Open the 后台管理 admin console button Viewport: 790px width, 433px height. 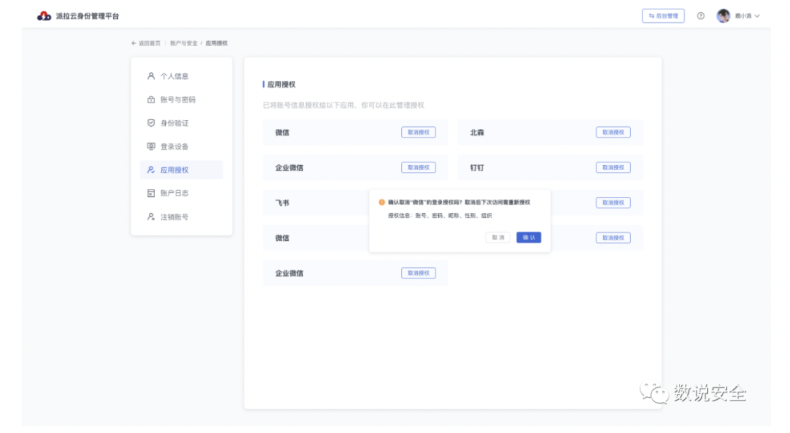(663, 16)
